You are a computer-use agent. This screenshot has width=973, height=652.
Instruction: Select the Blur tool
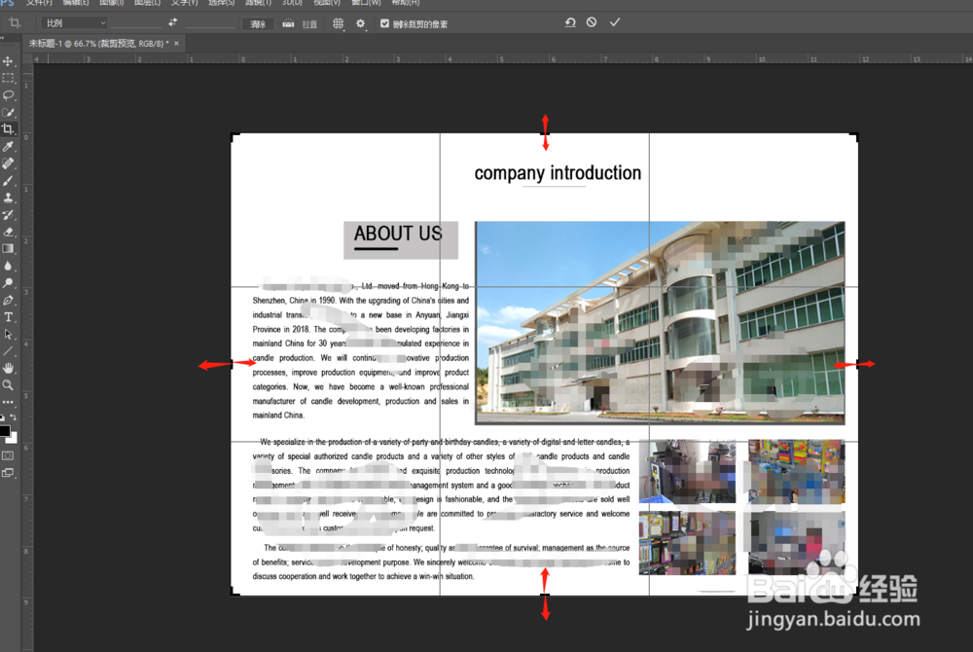tap(8, 266)
